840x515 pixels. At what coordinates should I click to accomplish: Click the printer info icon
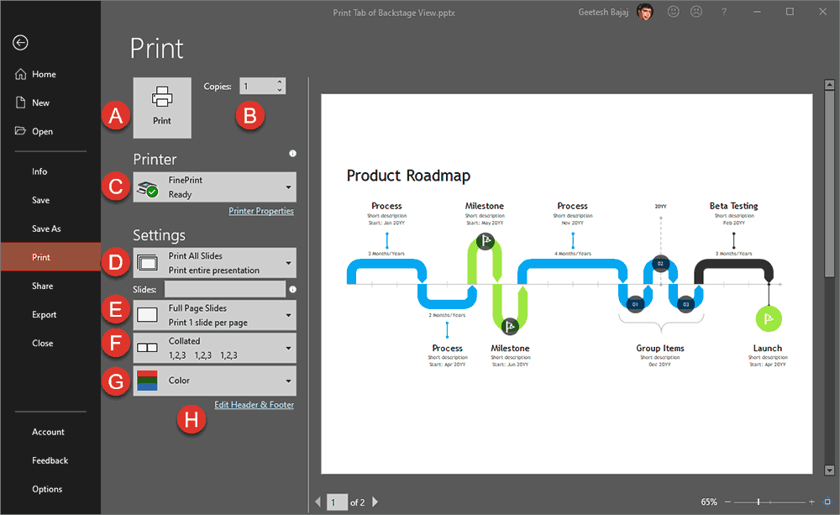tap(292, 154)
